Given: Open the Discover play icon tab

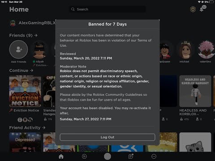Looking at the screenshot, I should pos(84,157).
